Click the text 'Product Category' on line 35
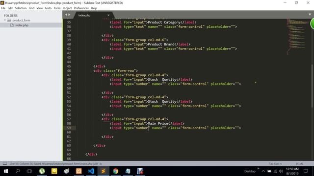314x176 pixels. tap(164, 22)
